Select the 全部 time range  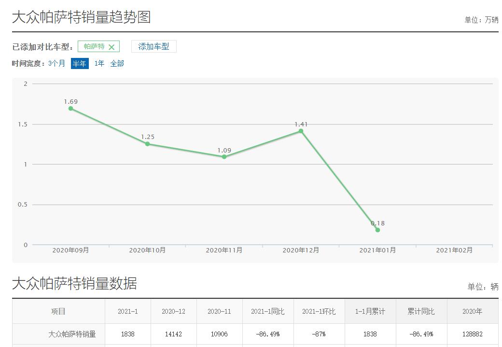(117, 63)
